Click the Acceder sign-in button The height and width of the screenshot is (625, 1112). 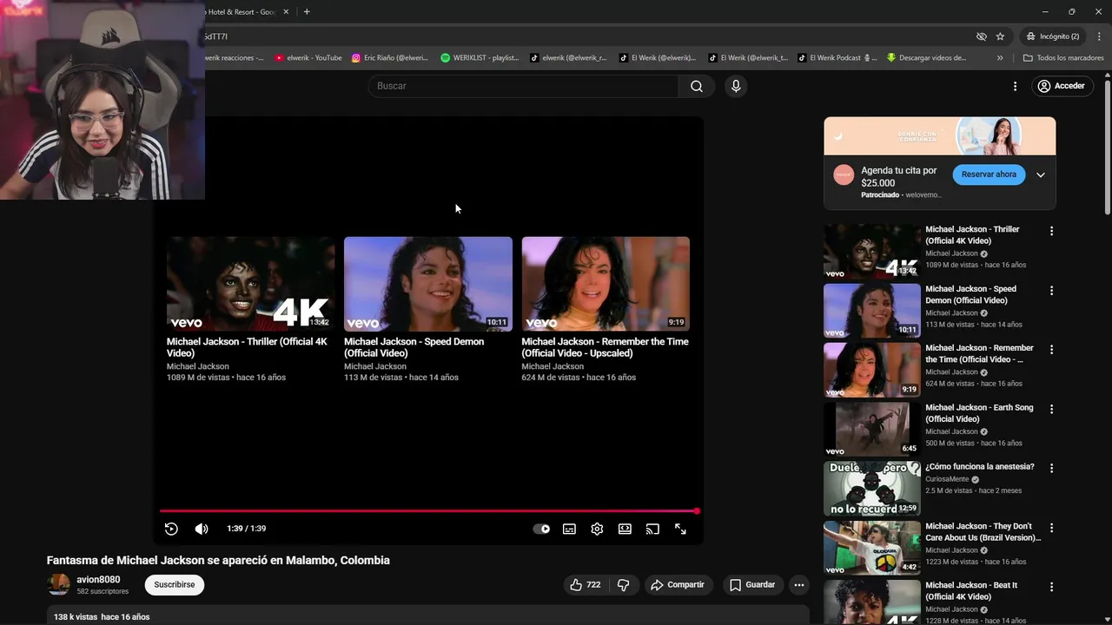pyautogui.click(x=1061, y=86)
